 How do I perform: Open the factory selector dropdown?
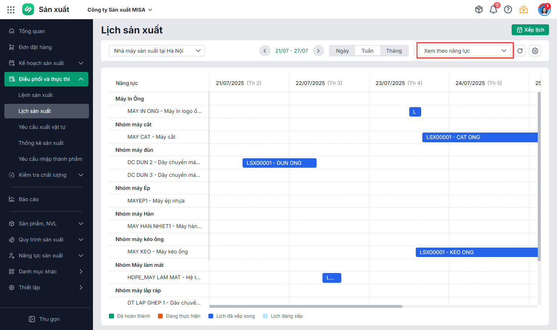click(157, 51)
